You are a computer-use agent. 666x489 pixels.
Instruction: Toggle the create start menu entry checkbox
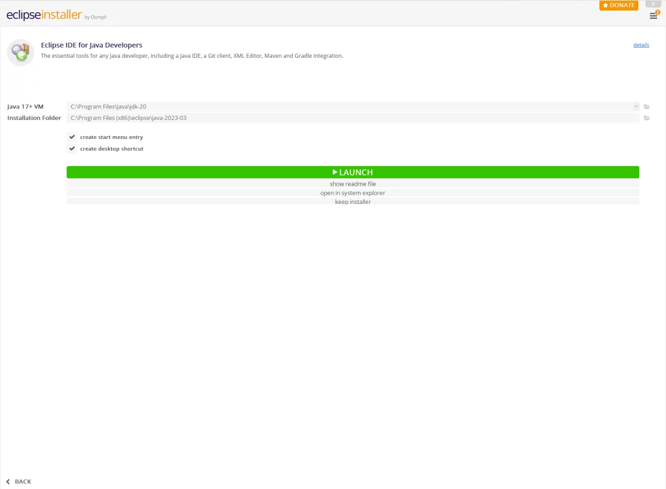coord(72,137)
